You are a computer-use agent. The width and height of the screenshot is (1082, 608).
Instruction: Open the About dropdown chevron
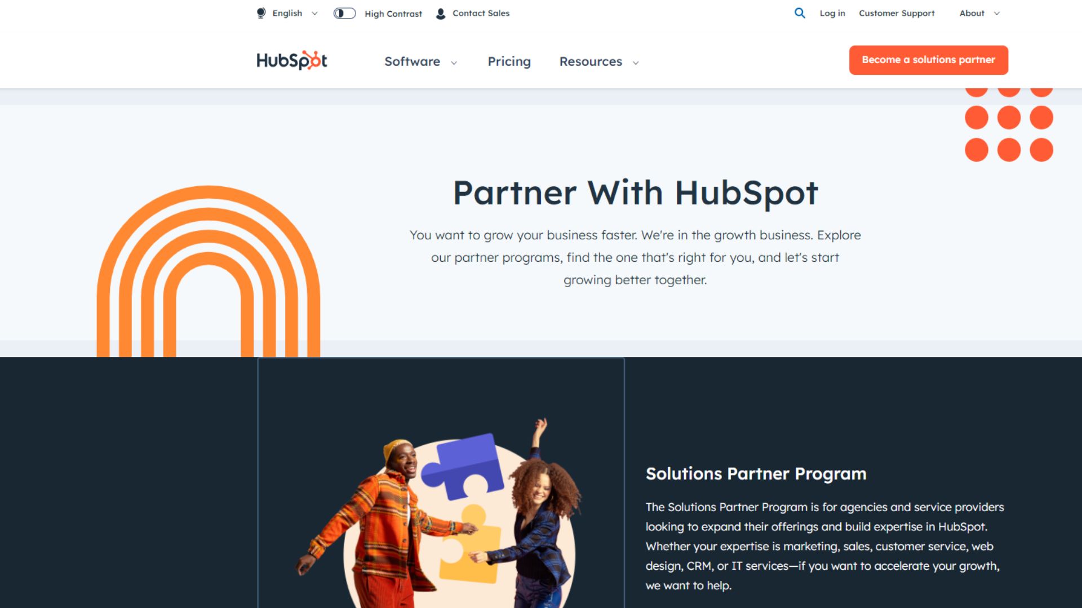point(996,14)
